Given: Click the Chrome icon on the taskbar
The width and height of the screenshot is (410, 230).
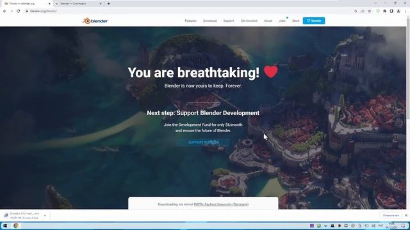Looking at the screenshot, I should click(16, 226).
